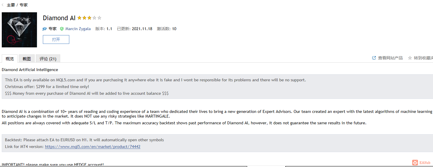Viewport: 433px width, 167px height.
Task: Click the graduation cap expert icon
Action: (45, 29)
